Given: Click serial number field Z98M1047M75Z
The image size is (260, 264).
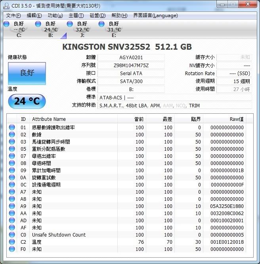Looking at the screenshot, I should [131, 66].
